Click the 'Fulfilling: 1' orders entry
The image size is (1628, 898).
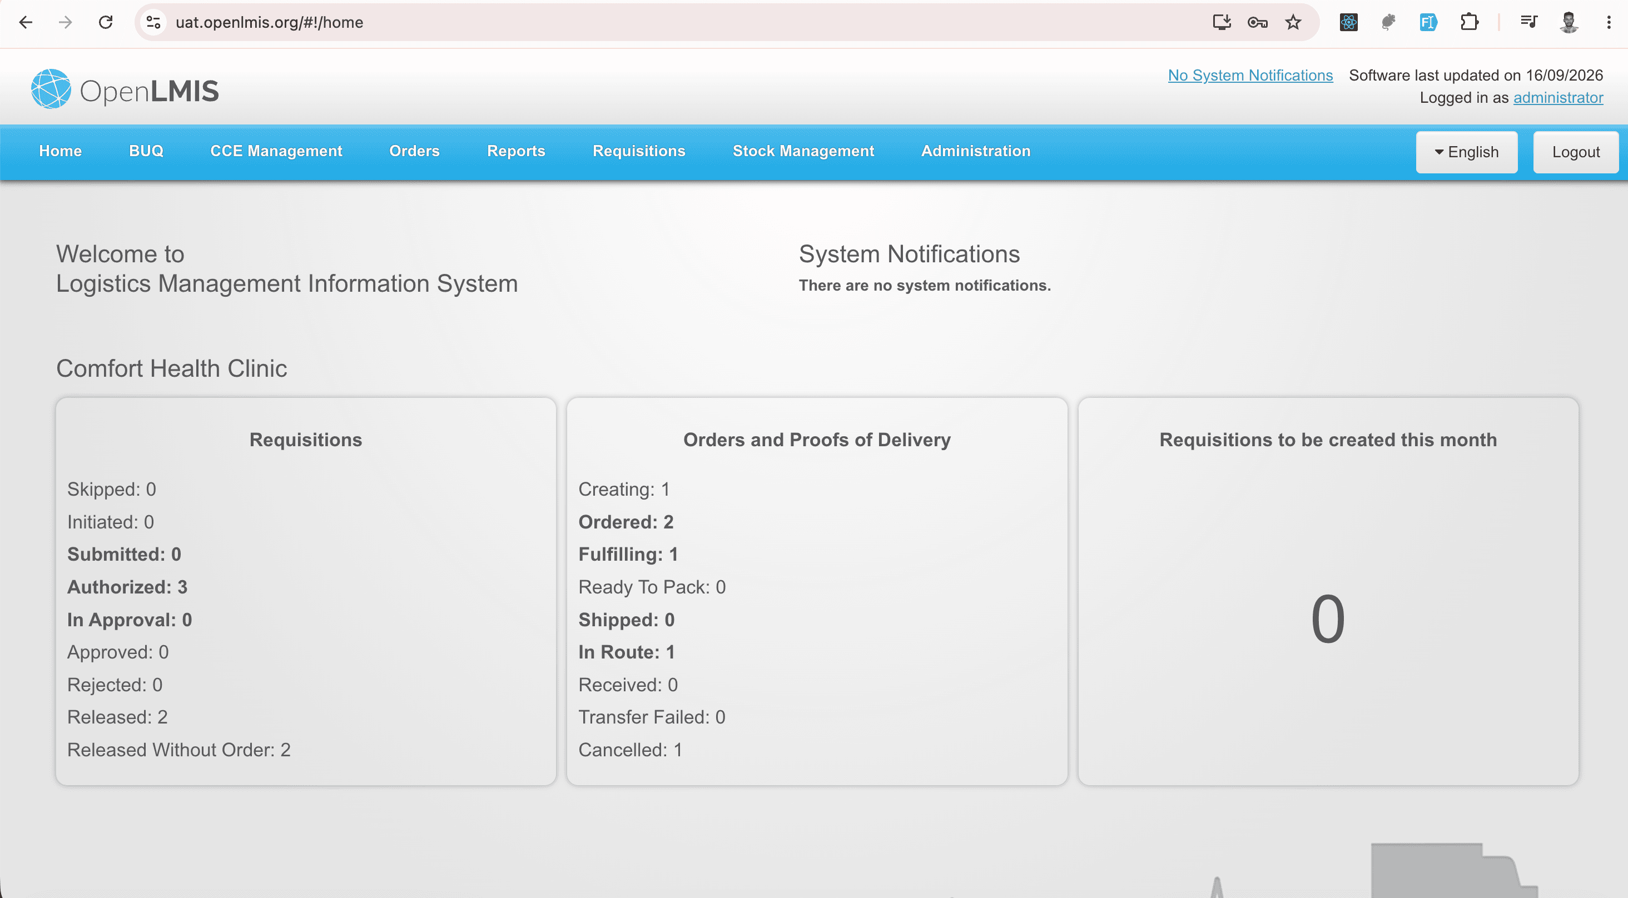click(628, 554)
